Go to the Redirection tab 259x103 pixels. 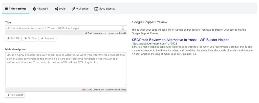(x=80, y=9)
